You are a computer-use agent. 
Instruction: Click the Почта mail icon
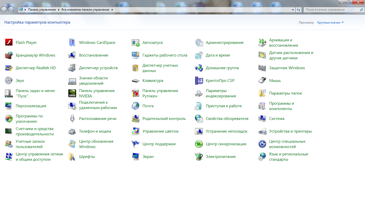pos(136,106)
